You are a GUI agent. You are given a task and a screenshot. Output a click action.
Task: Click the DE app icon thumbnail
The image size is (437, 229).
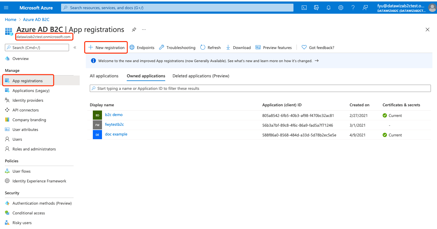[x=97, y=135]
